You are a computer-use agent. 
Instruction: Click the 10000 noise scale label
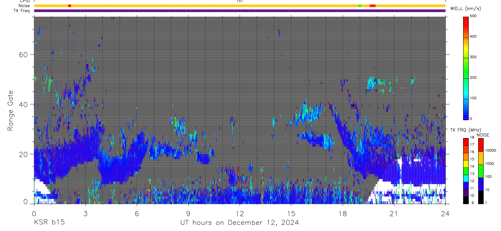click(491, 150)
